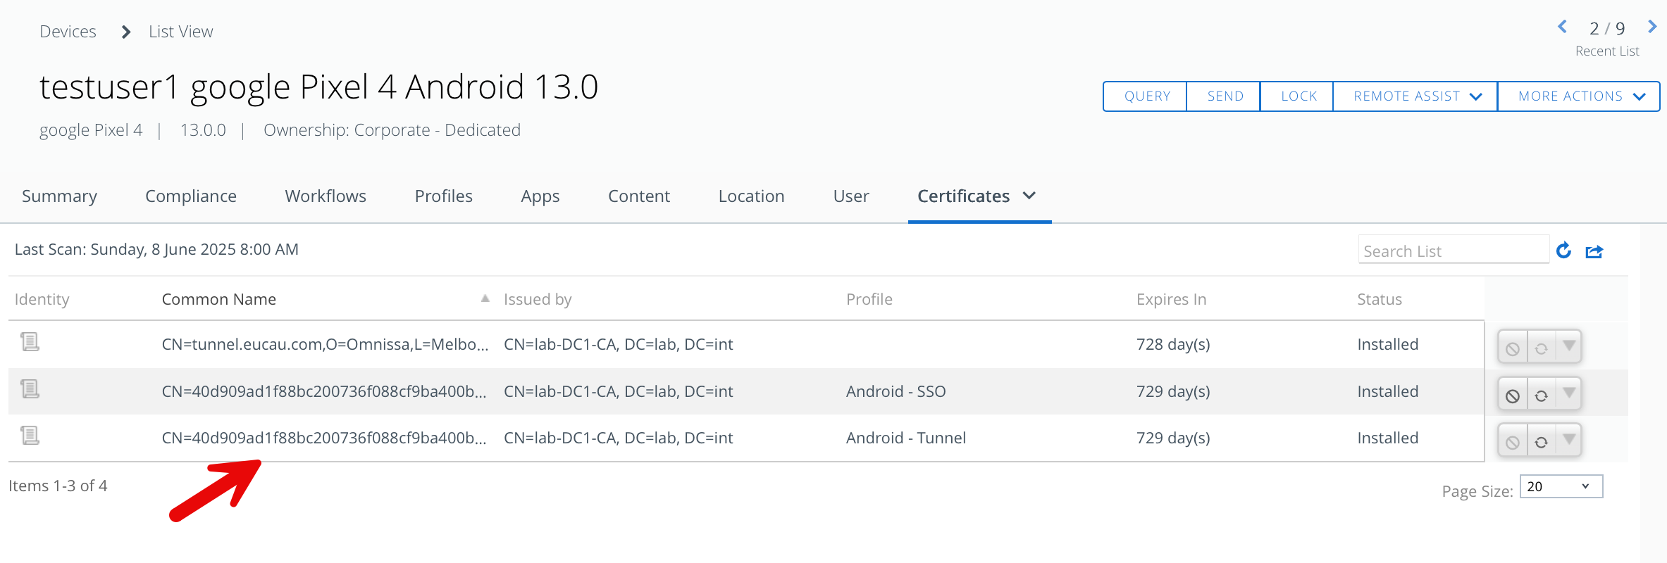Go to next device in Recent List
The image size is (1667, 563).
coord(1651,27)
